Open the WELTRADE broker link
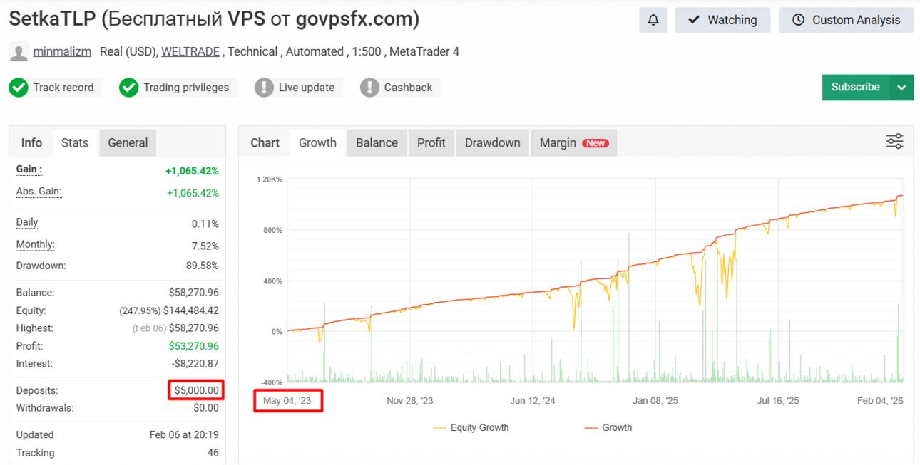 191,52
